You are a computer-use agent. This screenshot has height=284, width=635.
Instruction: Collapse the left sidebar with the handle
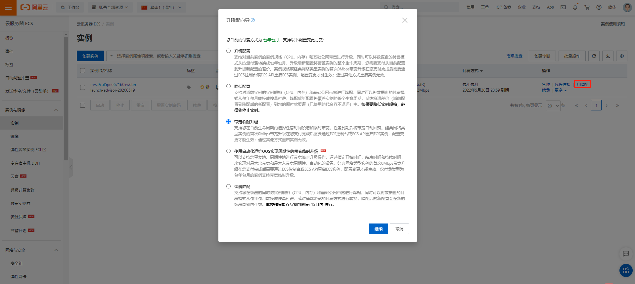pos(71,167)
